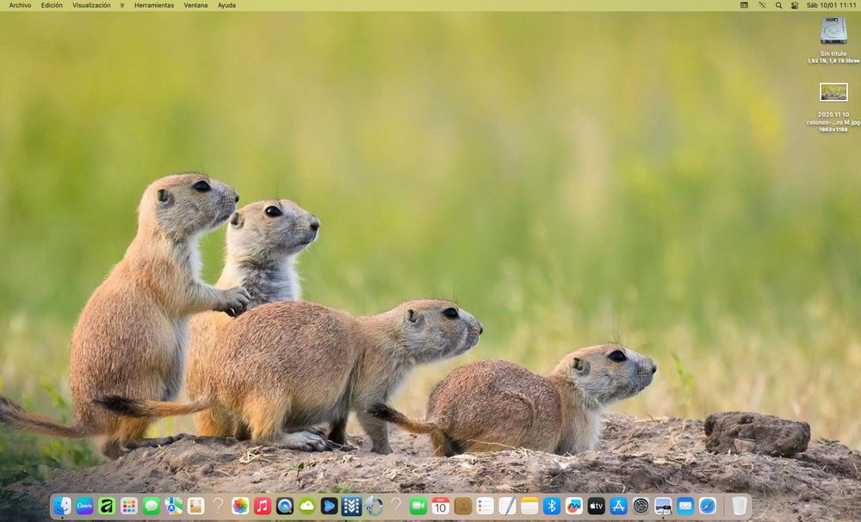The width and height of the screenshot is (861, 522).
Task: Open the Herramientas menu
Action: [x=154, y=5]
